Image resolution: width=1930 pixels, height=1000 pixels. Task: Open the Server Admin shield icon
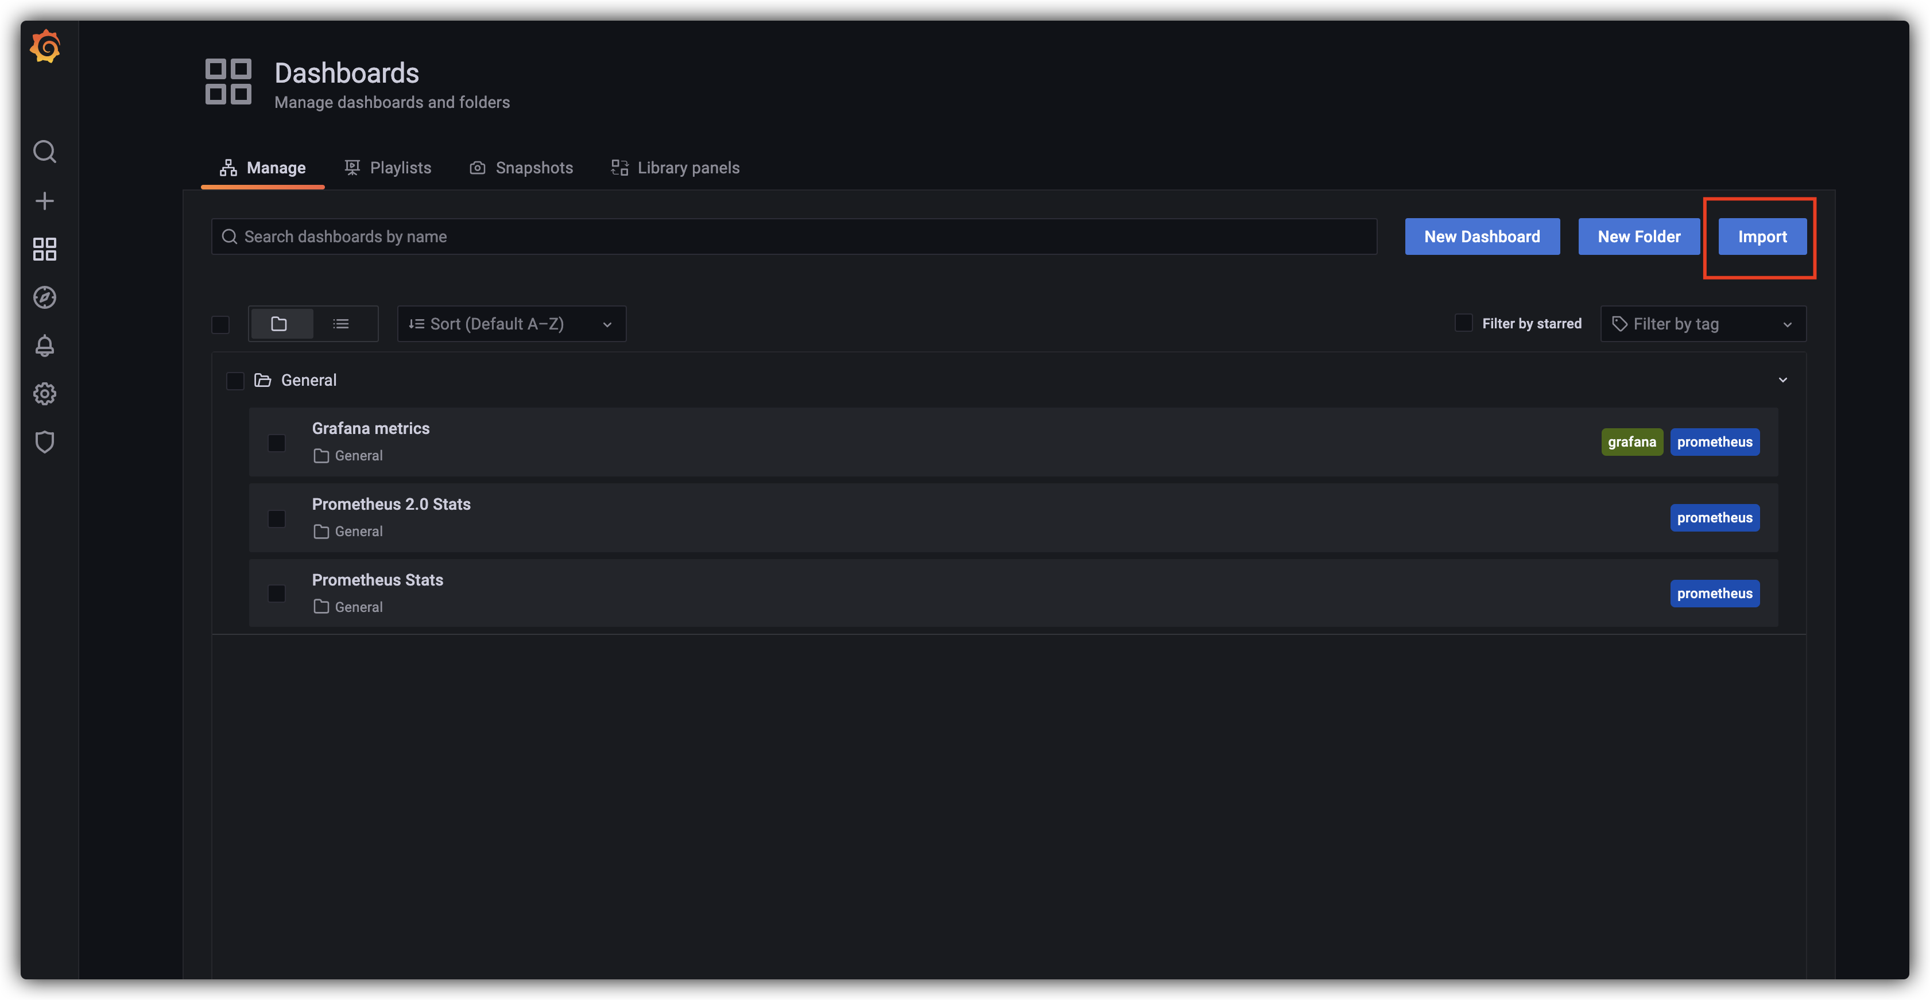(45, 442)
